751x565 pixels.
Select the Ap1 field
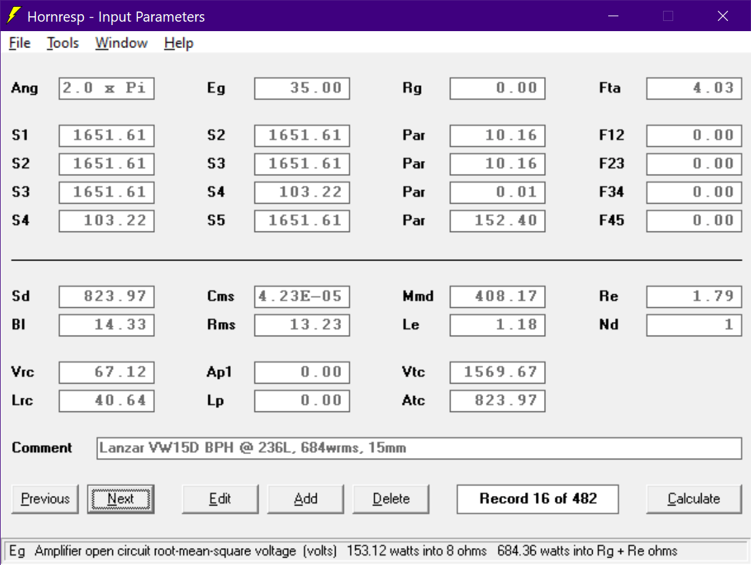click(x=302, y=373)
